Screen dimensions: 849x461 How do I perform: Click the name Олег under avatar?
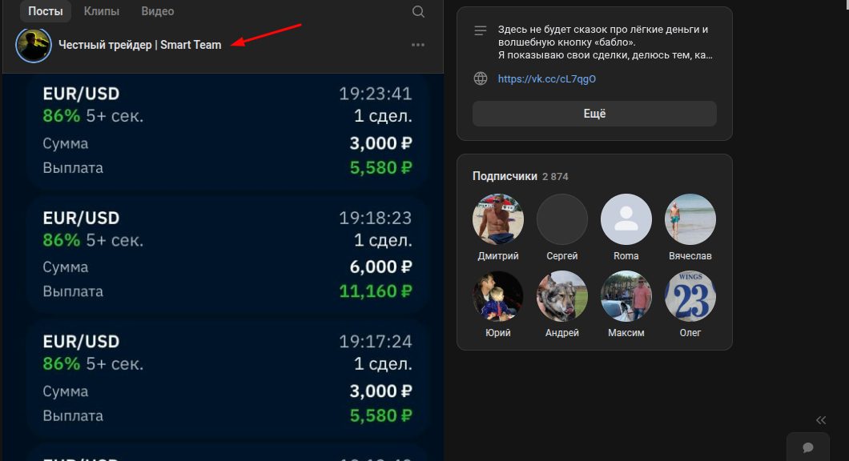pyautogui.click(x=690, y=333)
